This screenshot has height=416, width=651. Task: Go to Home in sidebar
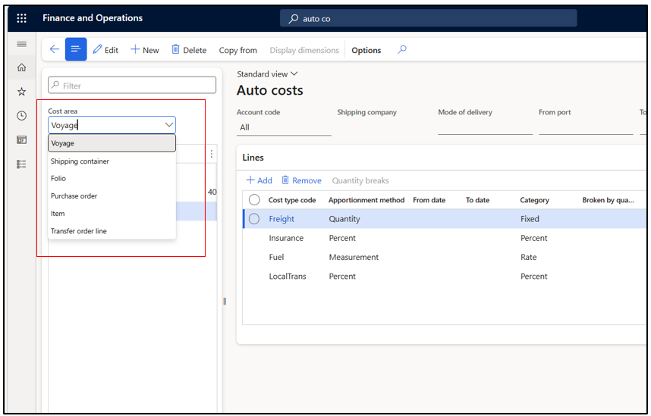(x=21, y=67)
